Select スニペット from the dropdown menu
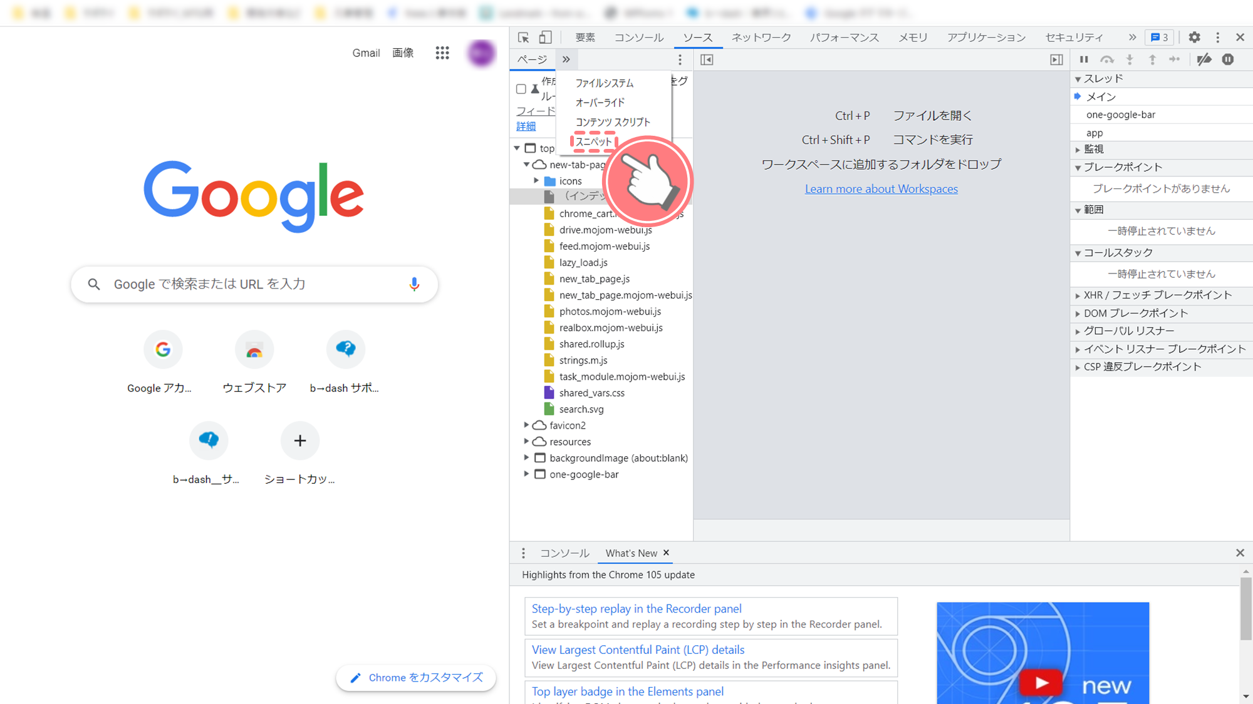Screen dimensions: 1253x704 (x=593, y=141)
